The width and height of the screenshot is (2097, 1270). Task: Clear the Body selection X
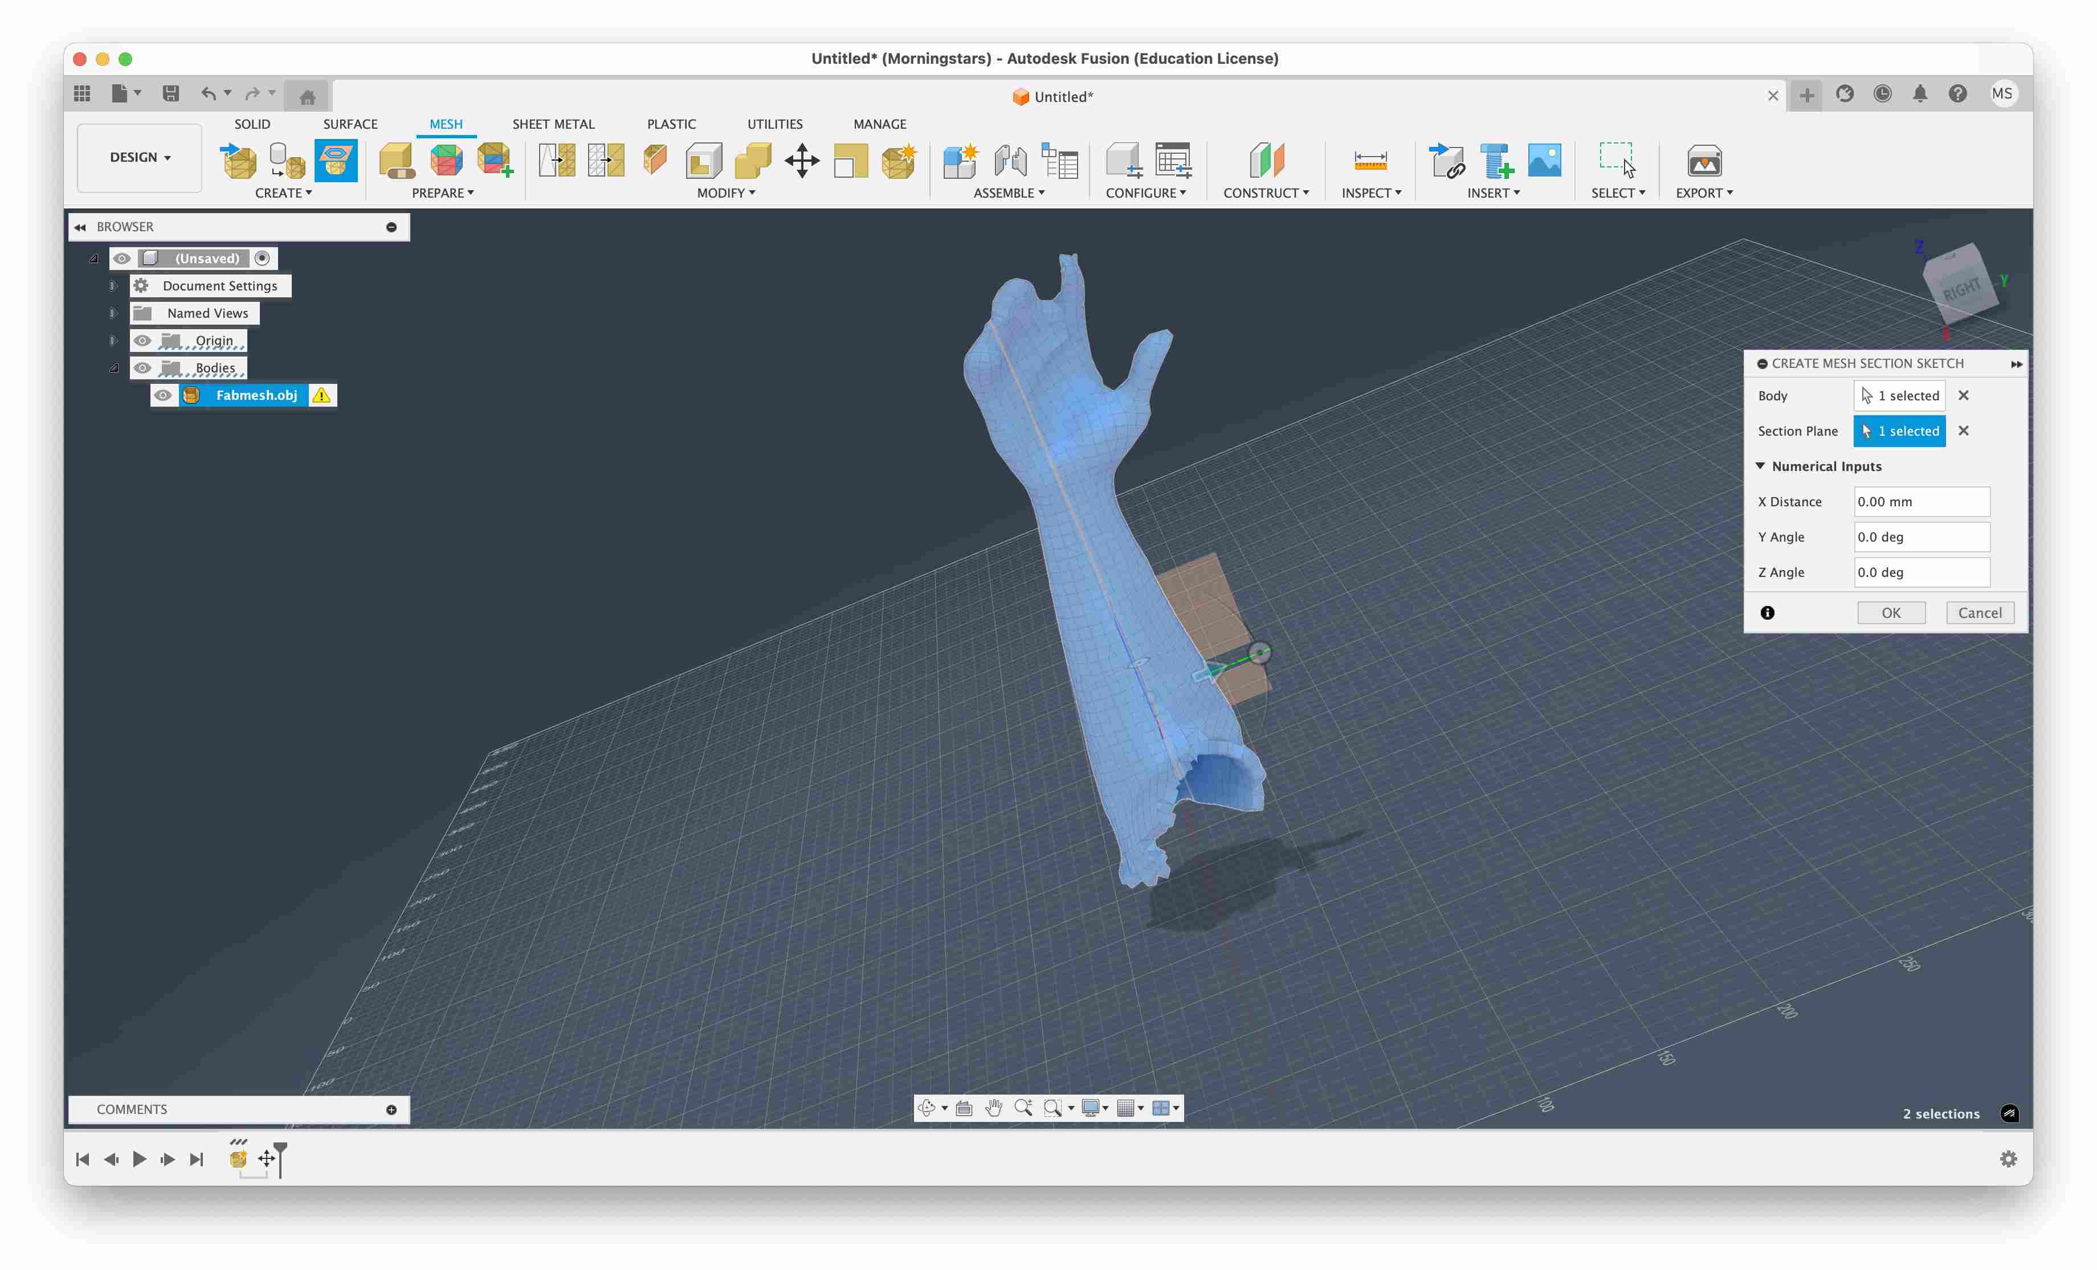click(x=1964, y=396)
